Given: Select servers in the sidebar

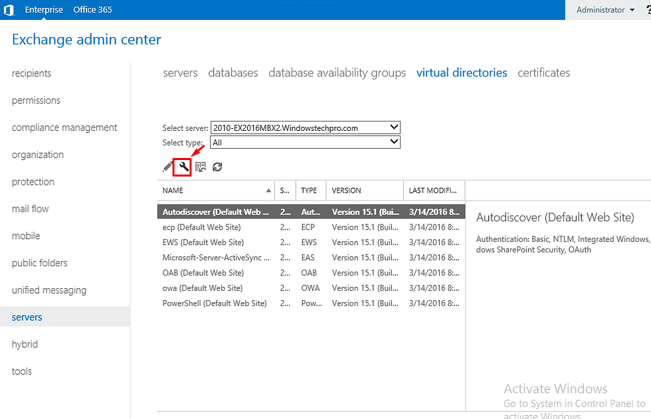Looking at the screenshot, I should pos(65,317).
